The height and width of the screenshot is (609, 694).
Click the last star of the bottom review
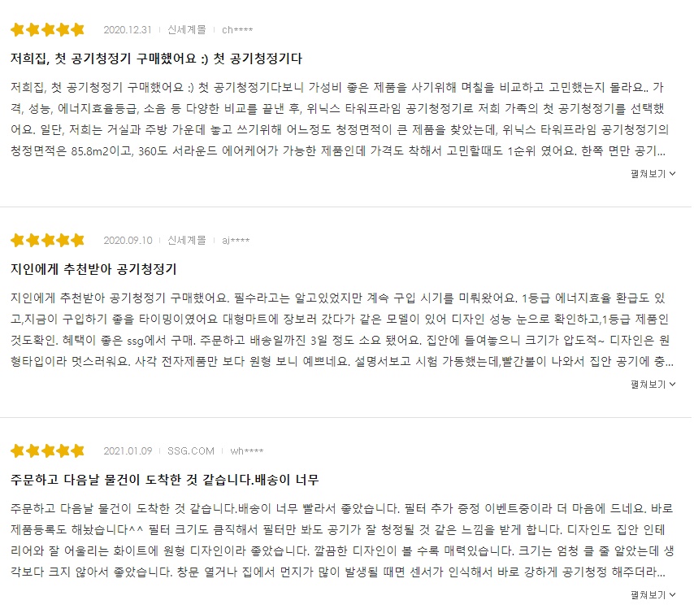tap(80, 450)
